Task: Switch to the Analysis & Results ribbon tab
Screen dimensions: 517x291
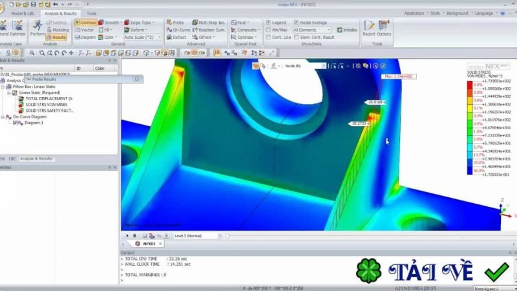Action: coord(61,14)
